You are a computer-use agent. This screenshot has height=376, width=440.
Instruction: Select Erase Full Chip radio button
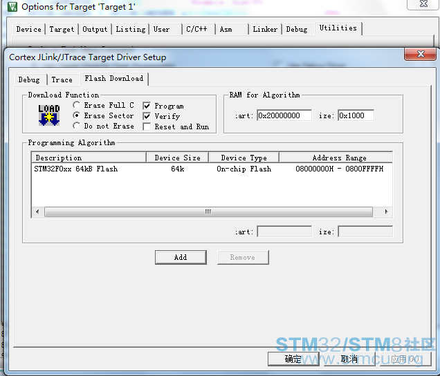point(76,105)
